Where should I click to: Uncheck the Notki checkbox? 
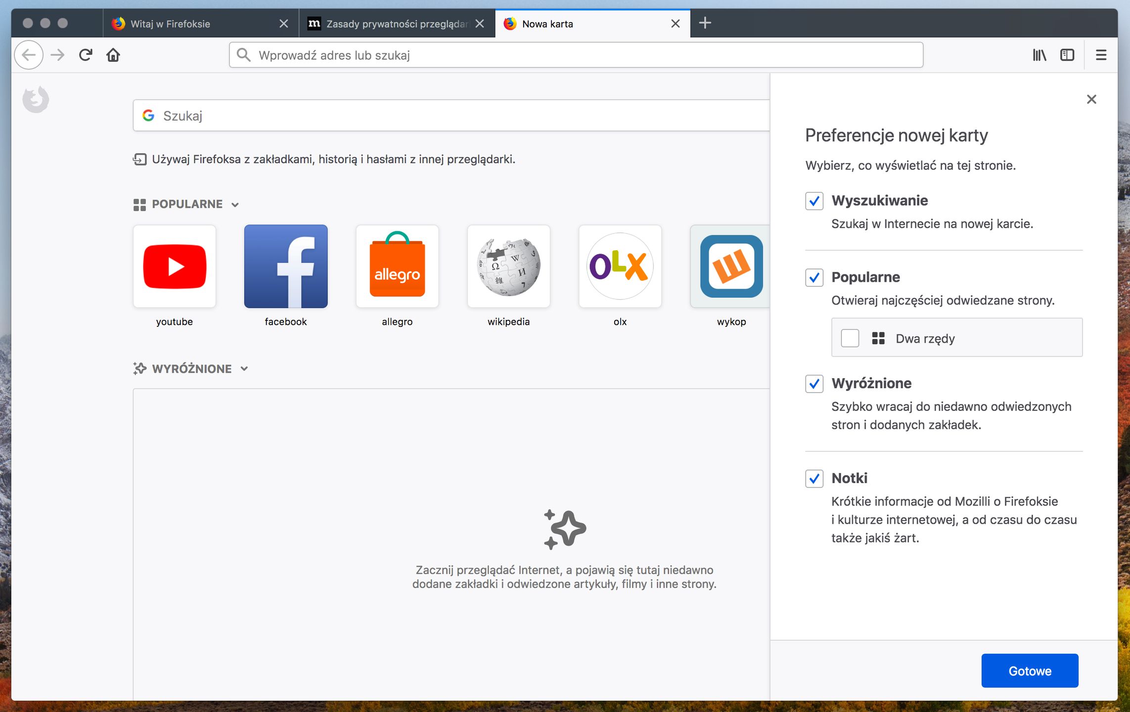click(814, 479)
